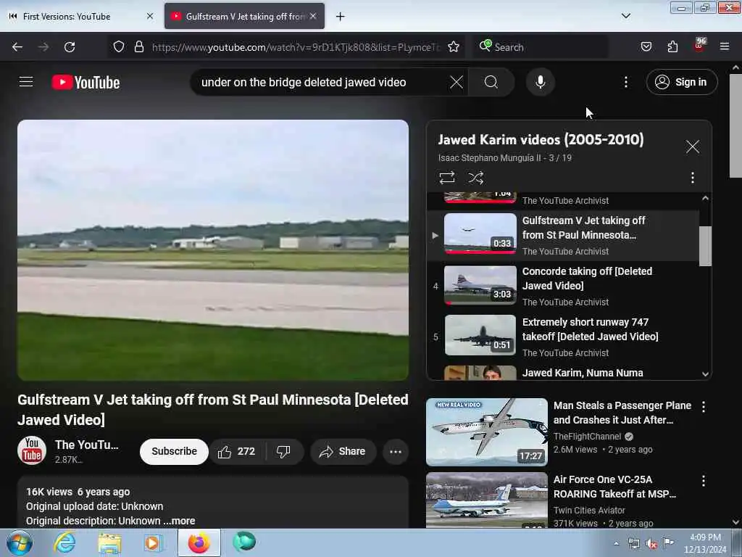Open Firefox extensions puzzle icon

[672, 47]
